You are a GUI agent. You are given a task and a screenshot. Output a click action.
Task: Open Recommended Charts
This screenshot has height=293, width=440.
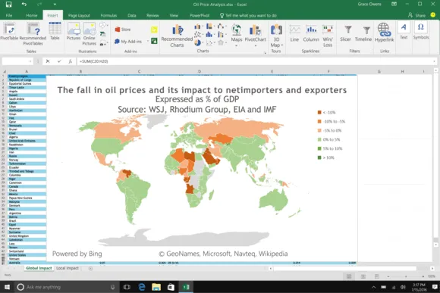tap(177, 36)
